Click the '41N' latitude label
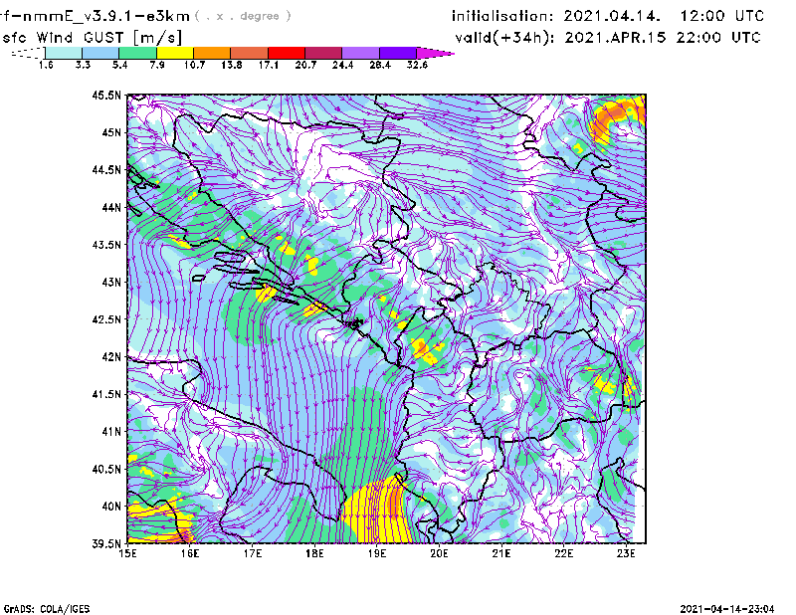The image size is (796, 615). click(x=111, y=432)
